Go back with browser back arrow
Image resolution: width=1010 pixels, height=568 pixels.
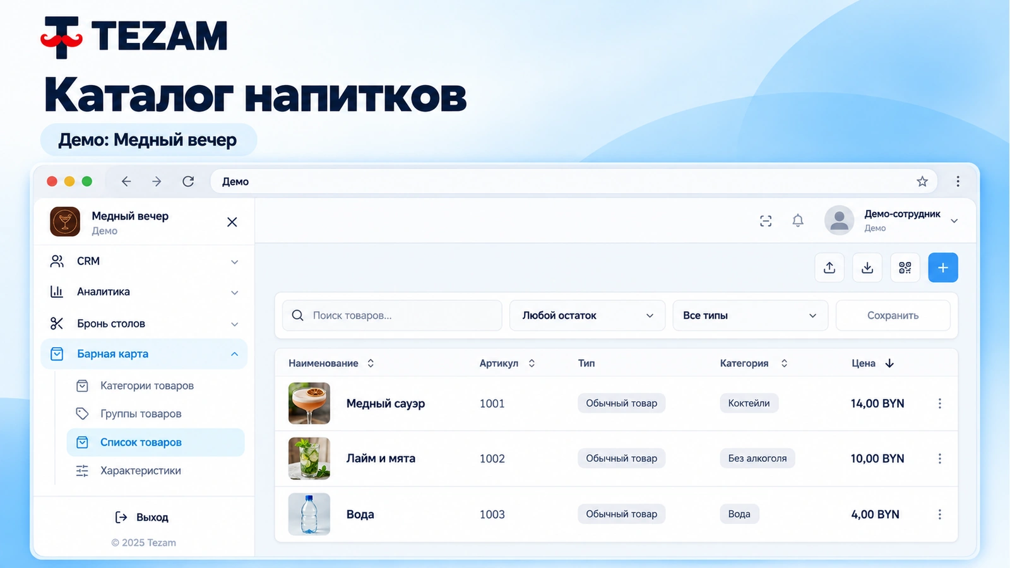coord(126,182)
